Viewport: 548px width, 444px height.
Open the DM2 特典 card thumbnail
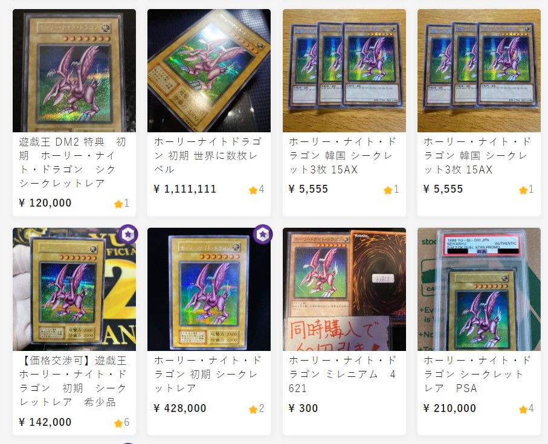pyautogui.click(x=74, y=71)
